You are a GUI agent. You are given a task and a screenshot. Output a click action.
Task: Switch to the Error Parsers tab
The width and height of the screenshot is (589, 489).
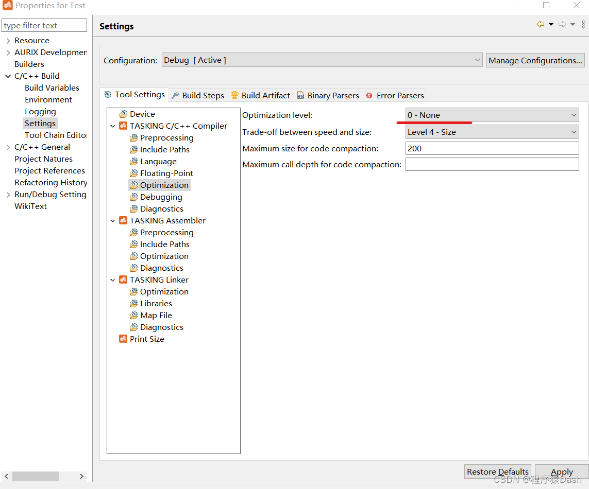(395, 96)
